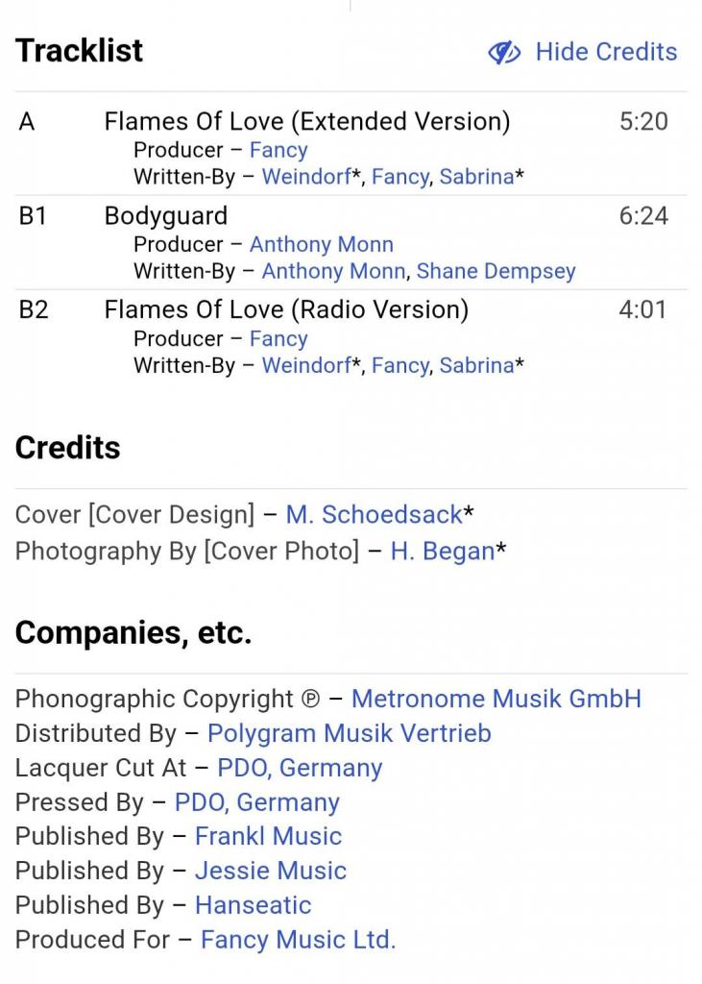Open the Frankl Music publisher link
Viewport: 702px width, 984px height.
tap(268, 836)
